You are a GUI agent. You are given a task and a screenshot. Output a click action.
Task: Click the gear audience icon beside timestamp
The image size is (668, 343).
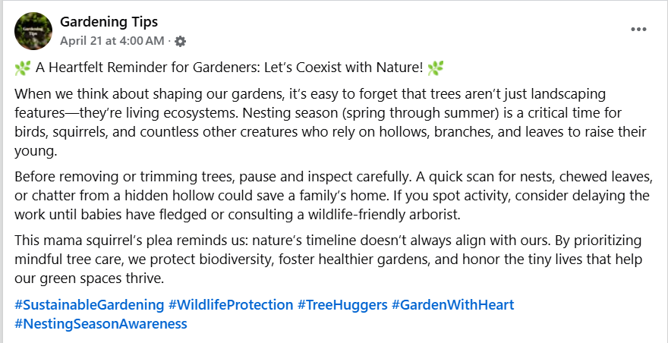(x=180, y=41)
